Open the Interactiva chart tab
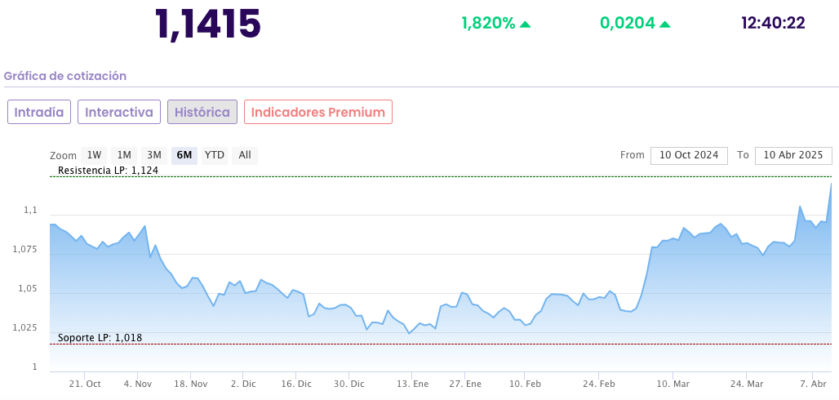The height and width of the screenshot is (400, 839). [119, 112]
